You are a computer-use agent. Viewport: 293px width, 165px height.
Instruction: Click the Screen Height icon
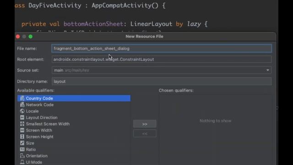click(x=22, y=137)
